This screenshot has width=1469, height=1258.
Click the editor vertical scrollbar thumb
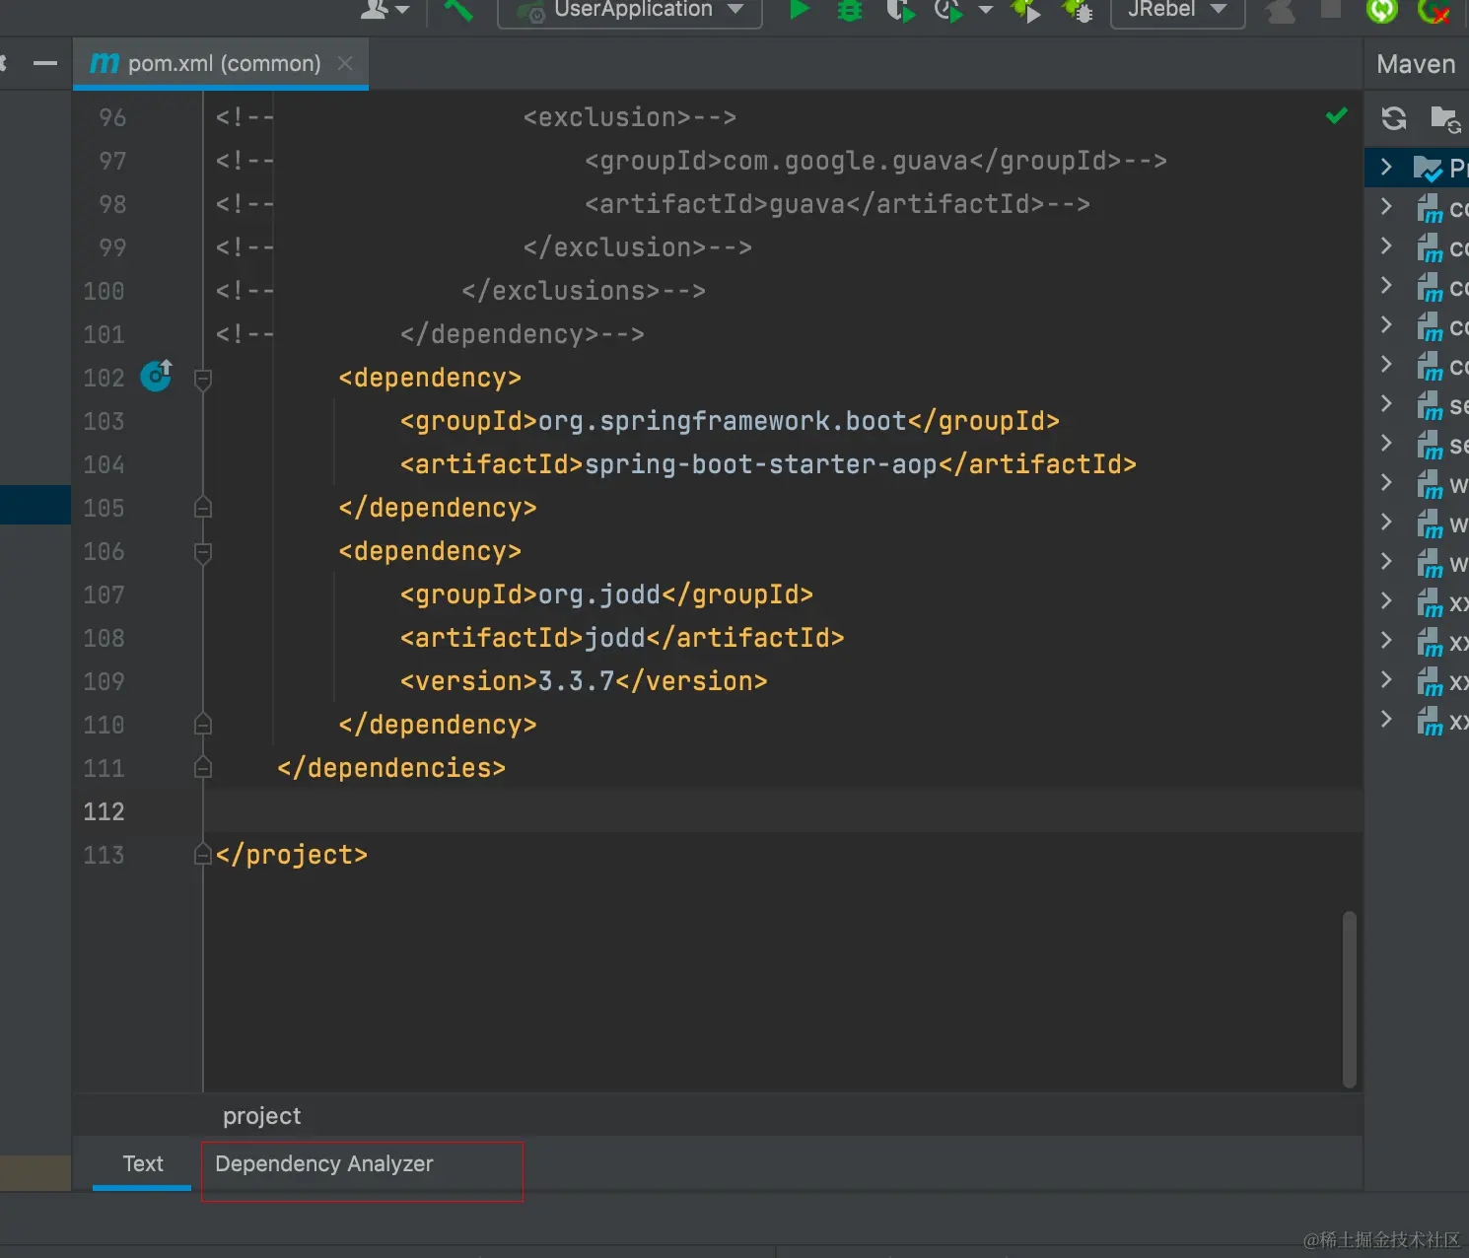[1349, 999]
